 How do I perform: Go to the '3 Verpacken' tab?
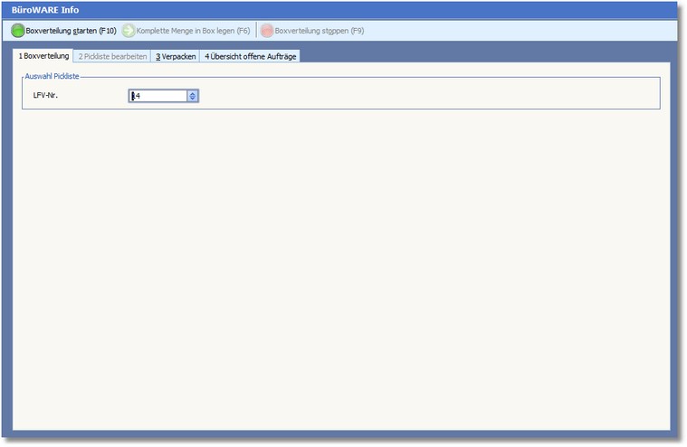tap(176, 56)
